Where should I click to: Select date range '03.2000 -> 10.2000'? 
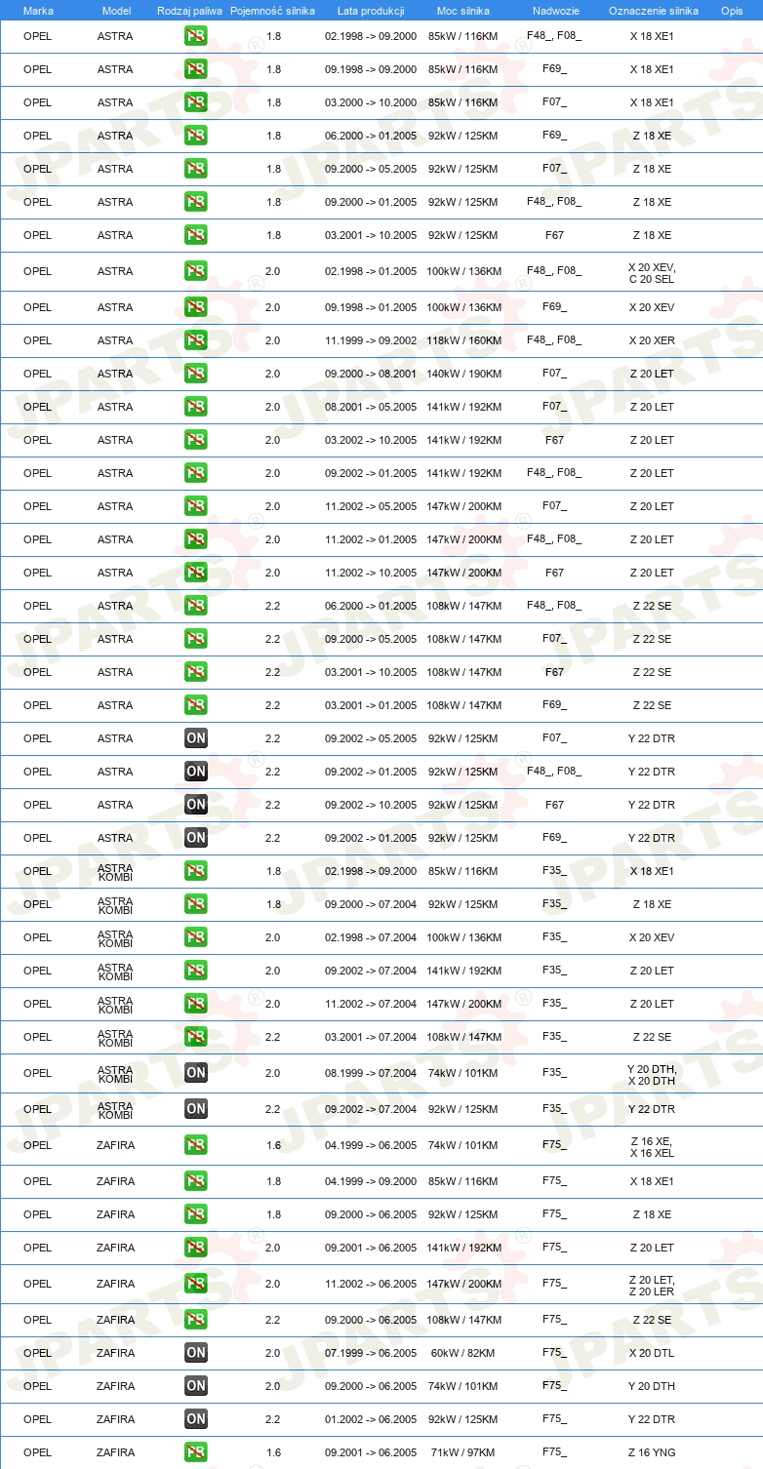(x=371, y=102)
